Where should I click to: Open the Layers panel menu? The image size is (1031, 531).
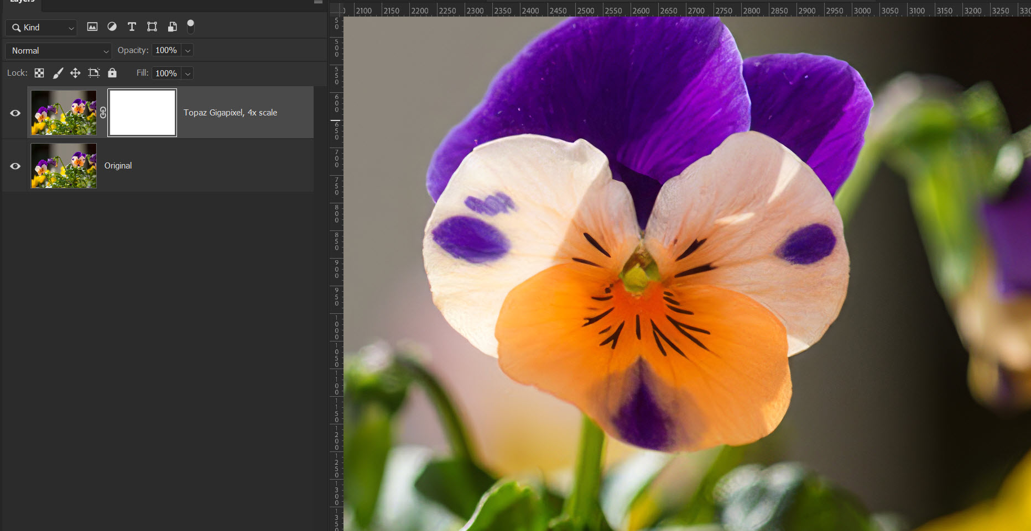click(x=318, y=2)
